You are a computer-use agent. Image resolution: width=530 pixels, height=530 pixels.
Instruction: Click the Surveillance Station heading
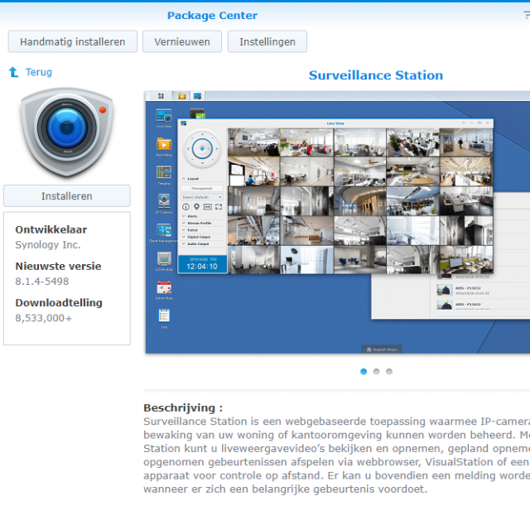tap(376, 75)
